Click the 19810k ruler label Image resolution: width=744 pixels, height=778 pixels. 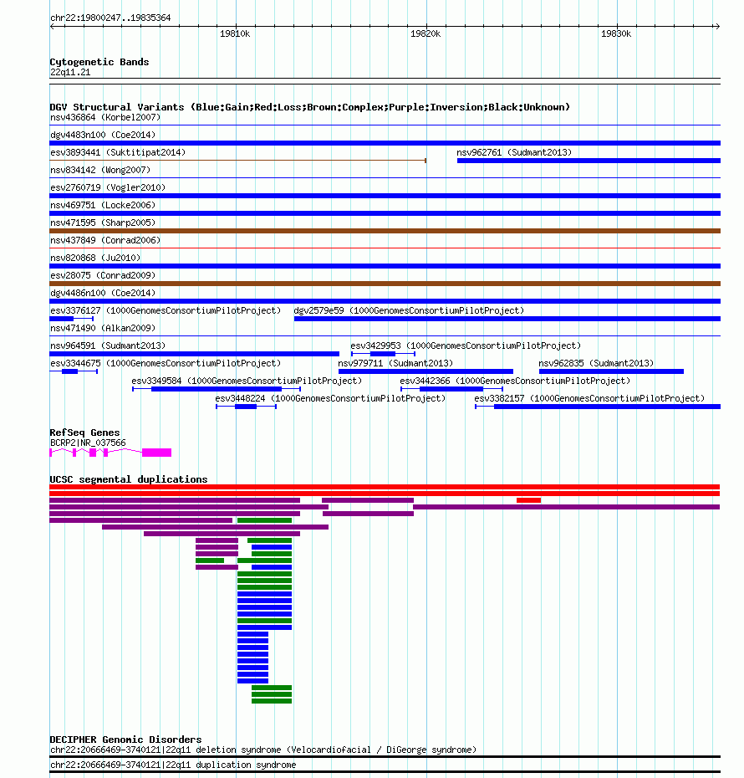(x=235, y=33)
